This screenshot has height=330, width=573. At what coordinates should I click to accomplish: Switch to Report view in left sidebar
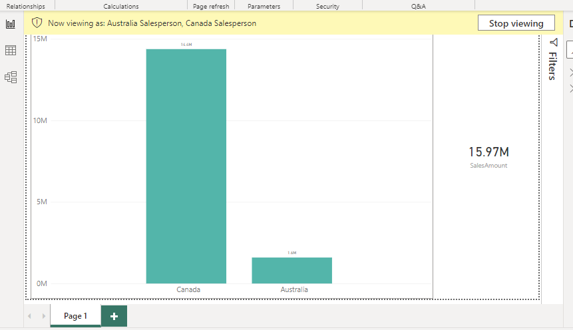11,24
